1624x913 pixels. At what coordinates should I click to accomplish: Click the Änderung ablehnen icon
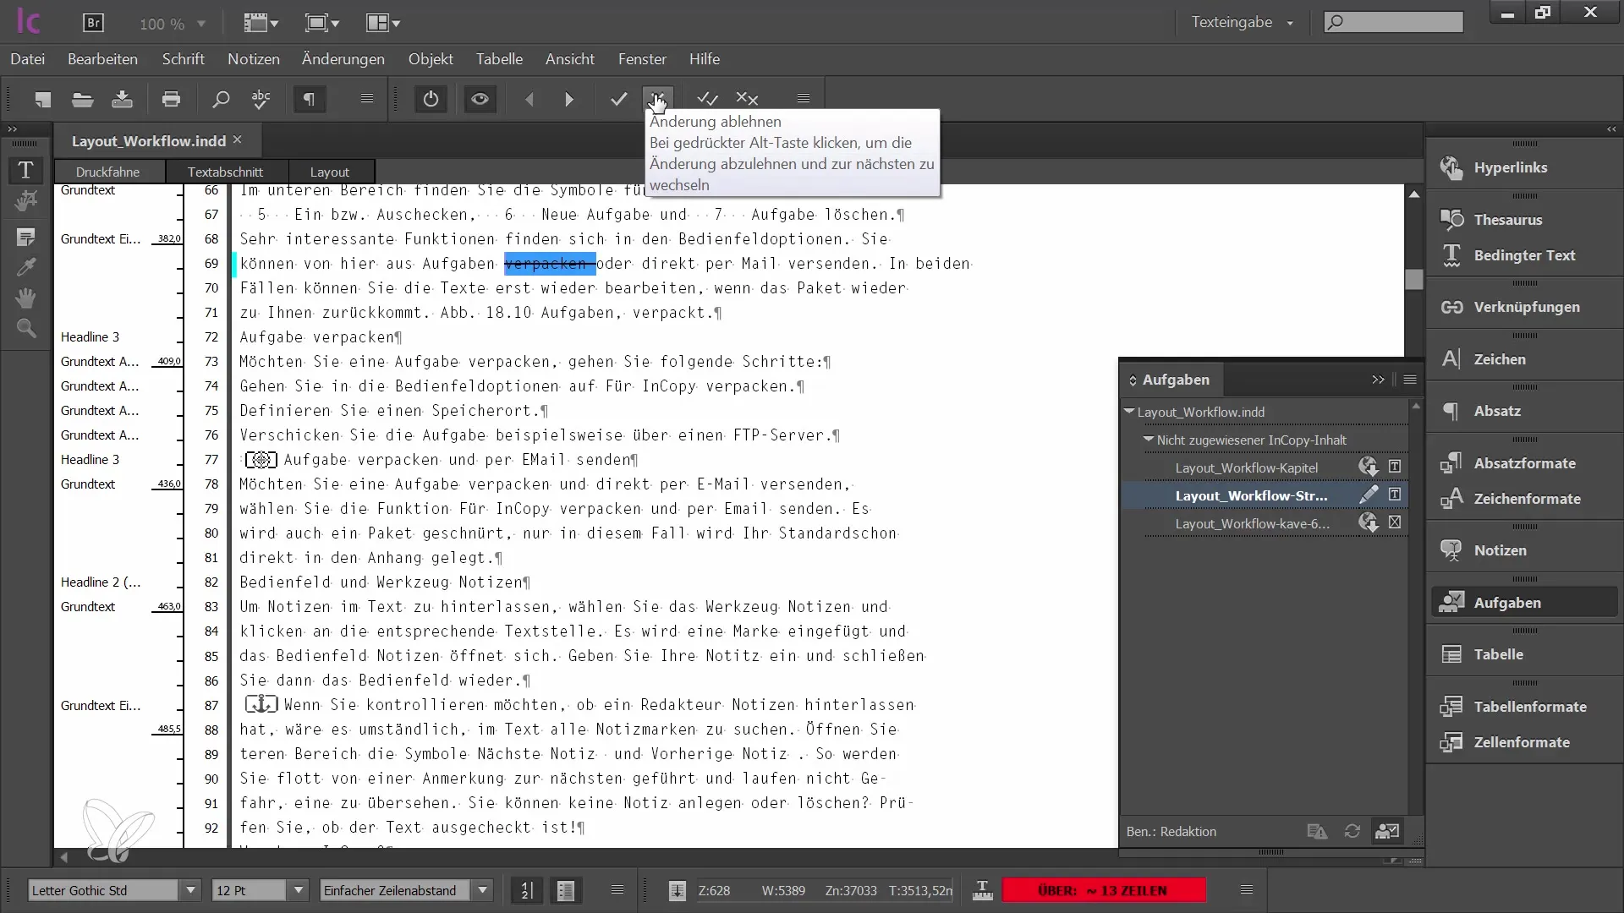(x=658, y=98)
